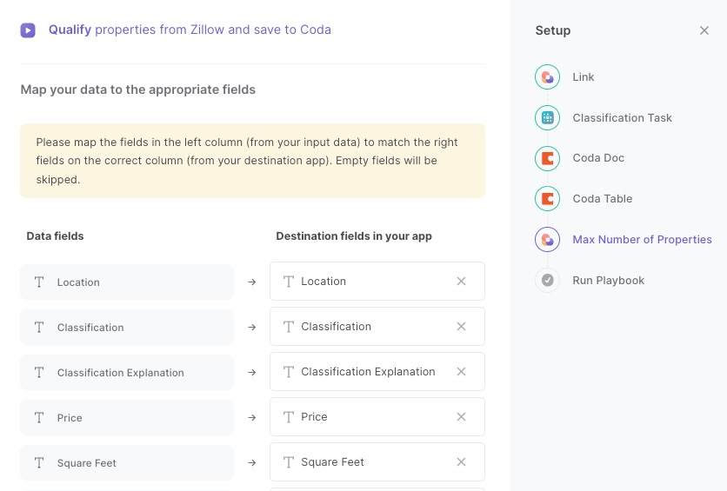Click the purple playbook play icon
The height and width of the screenshot is (491, 727).
coord(28,30)
